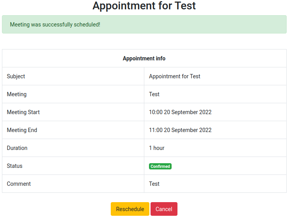
Task: Click the 'Appointment for Test' page heading
Action: pos(144,6)
